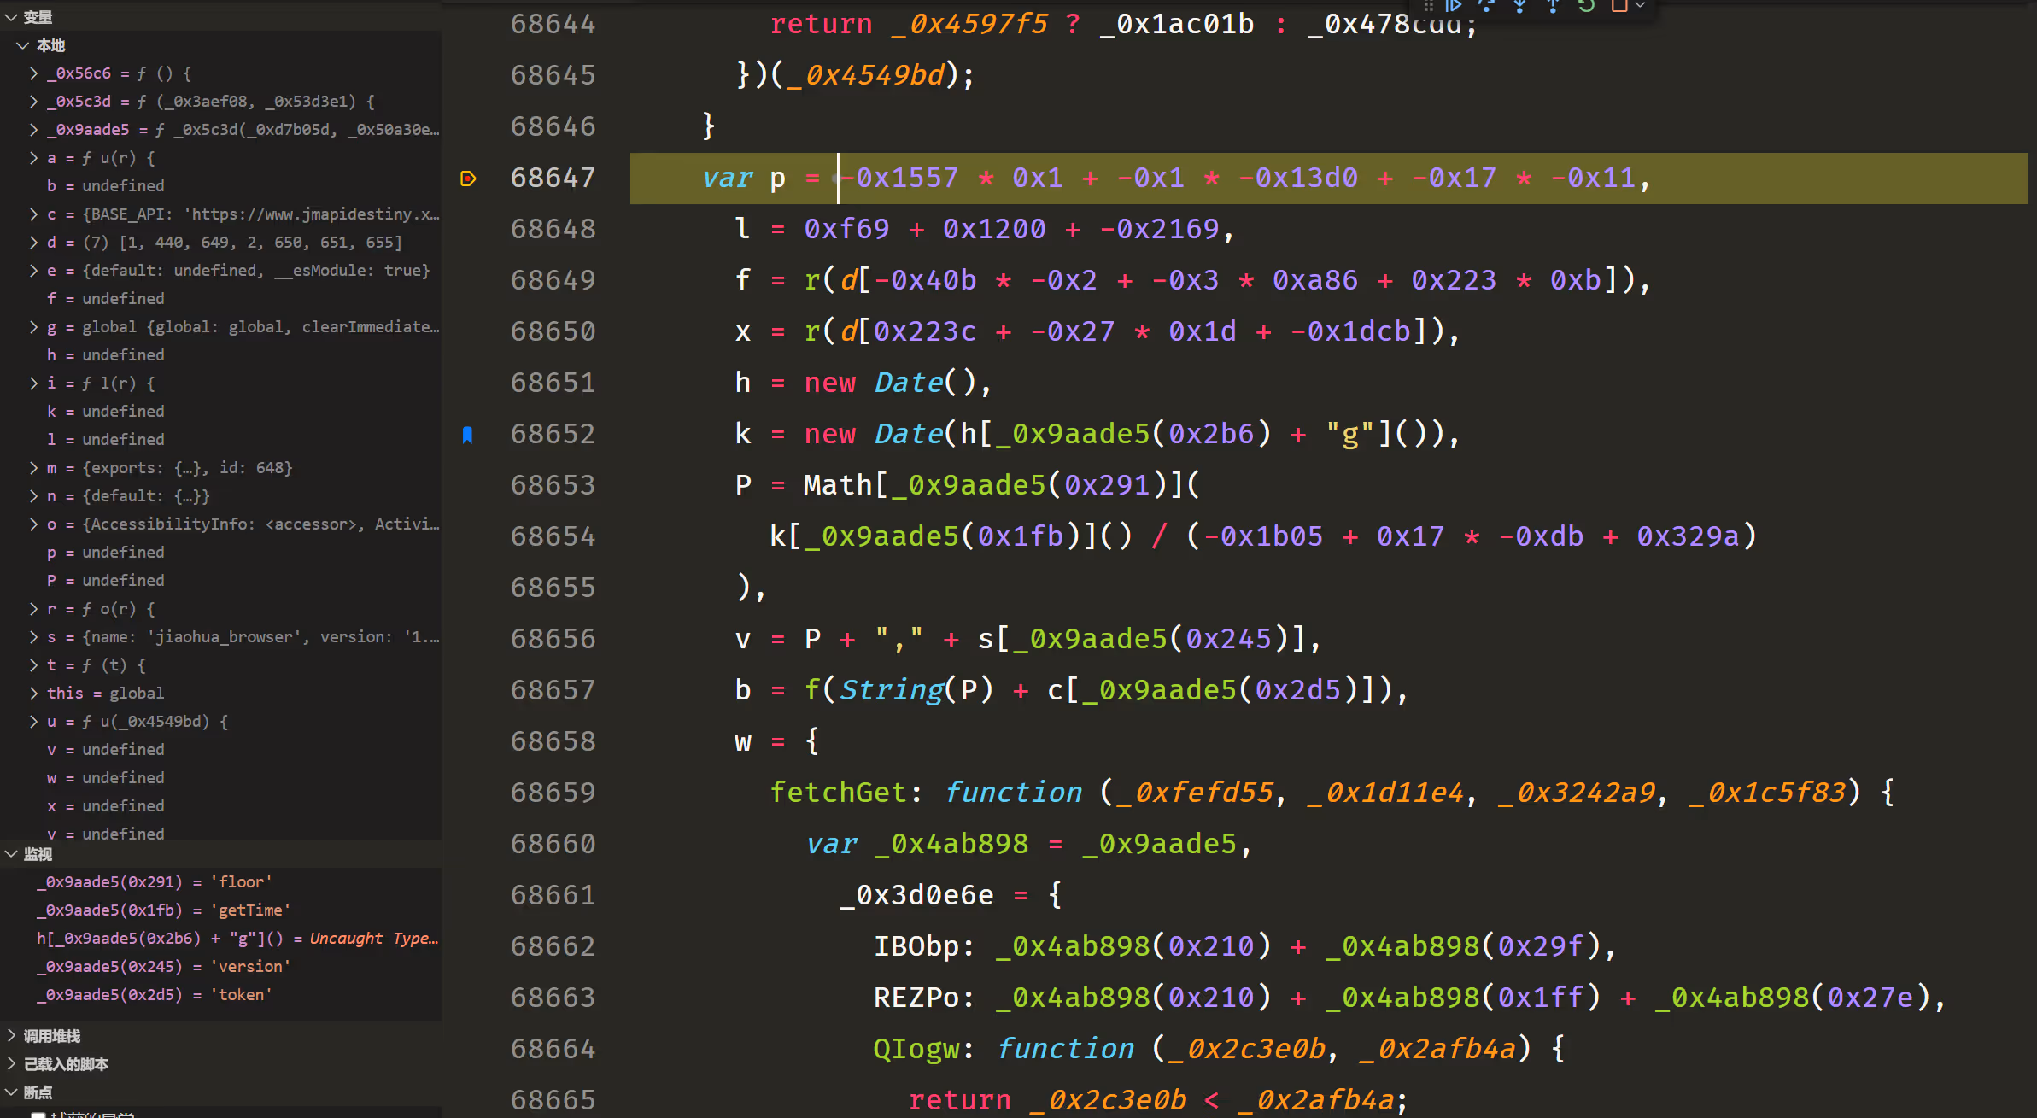Click the Continue debug toolbar icon
The image size is (2037, 1118).
[x=1453, y=5]
